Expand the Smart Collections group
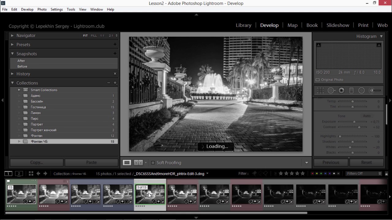 click(19, 90)
